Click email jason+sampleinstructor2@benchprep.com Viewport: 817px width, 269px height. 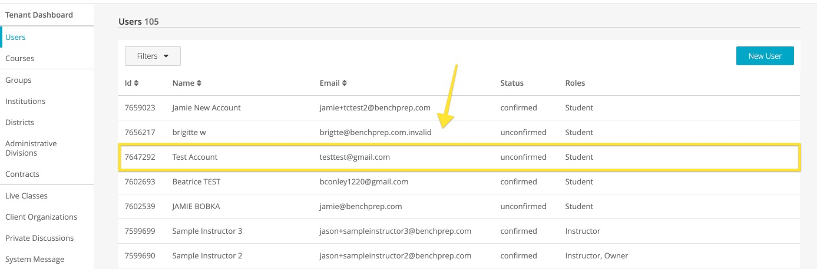point(395,255)
